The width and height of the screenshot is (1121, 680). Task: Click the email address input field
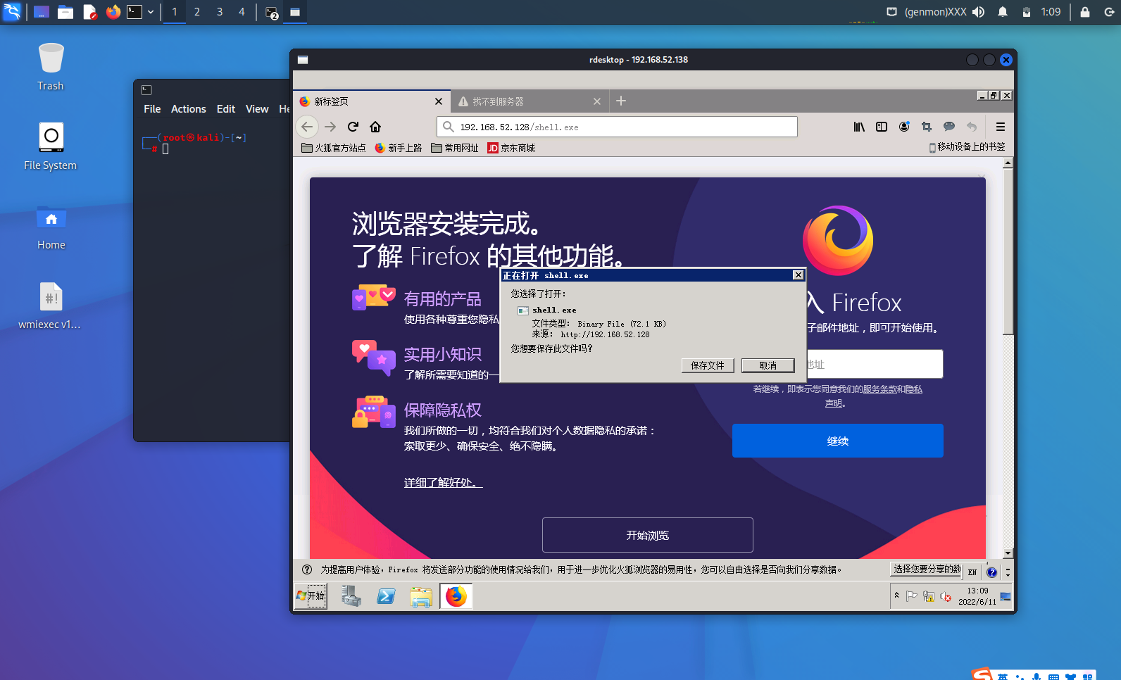[874, 364]
